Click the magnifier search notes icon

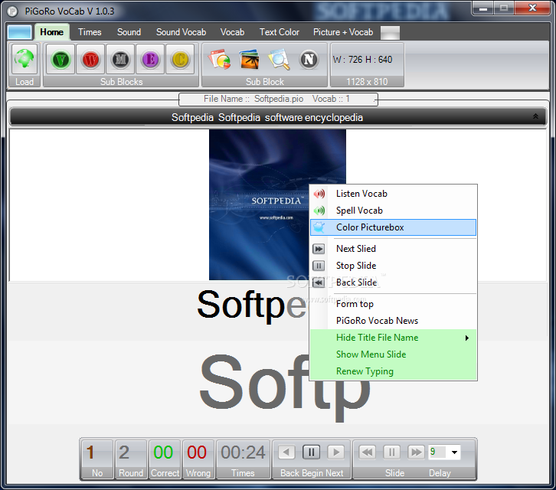[279, 59]
